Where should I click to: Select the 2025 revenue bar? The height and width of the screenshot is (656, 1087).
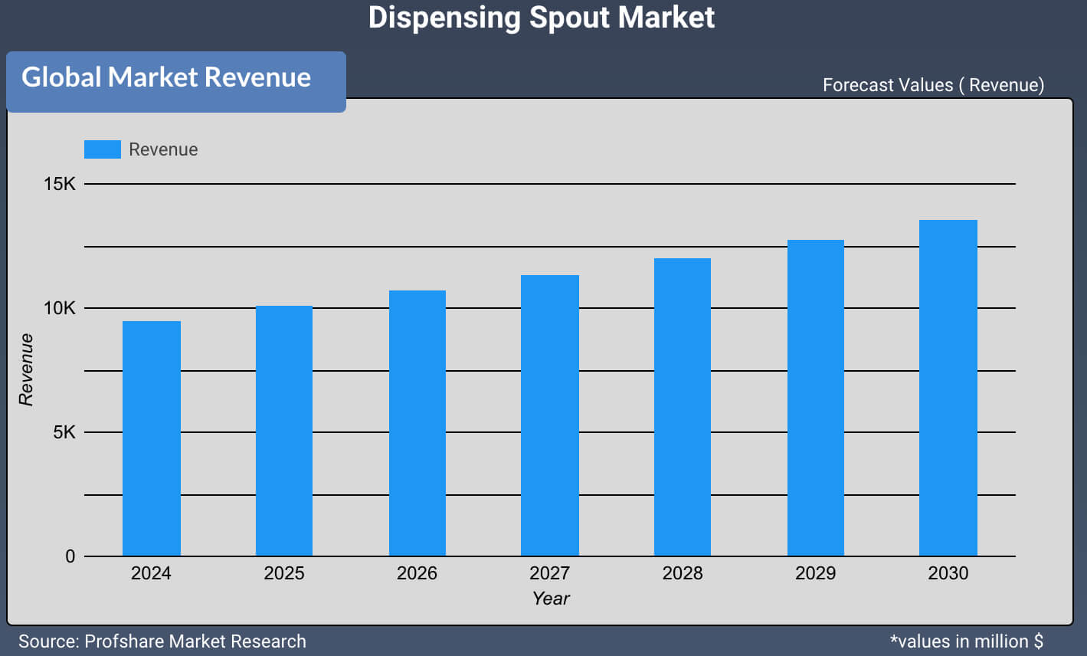tap(284, 431)
